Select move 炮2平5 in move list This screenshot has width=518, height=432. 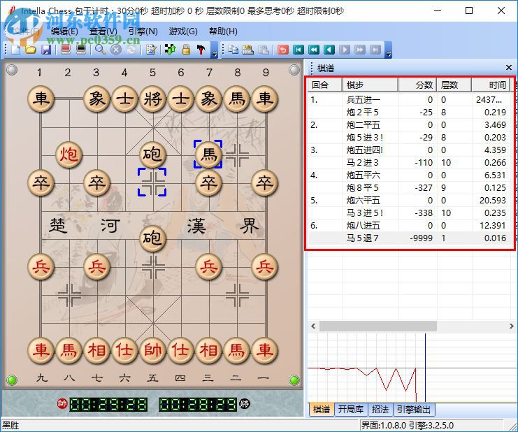point(362,113)
